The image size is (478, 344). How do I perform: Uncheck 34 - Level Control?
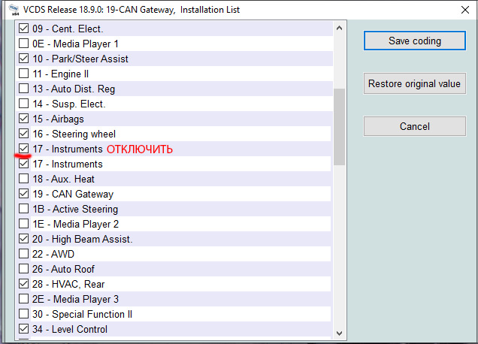23,329
